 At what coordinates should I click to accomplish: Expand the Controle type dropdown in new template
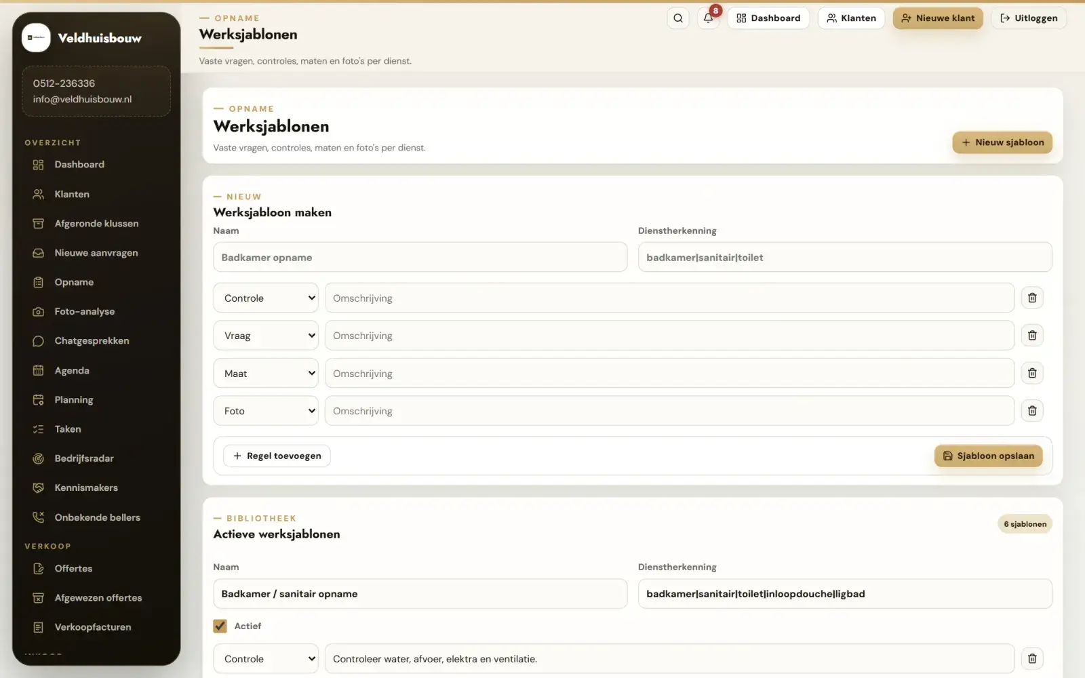[266, 298]
